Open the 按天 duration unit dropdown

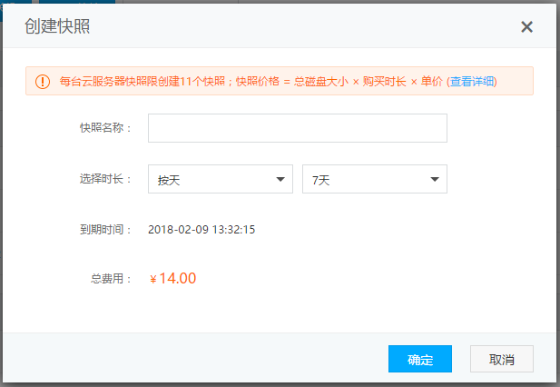(x=220, y=179)
